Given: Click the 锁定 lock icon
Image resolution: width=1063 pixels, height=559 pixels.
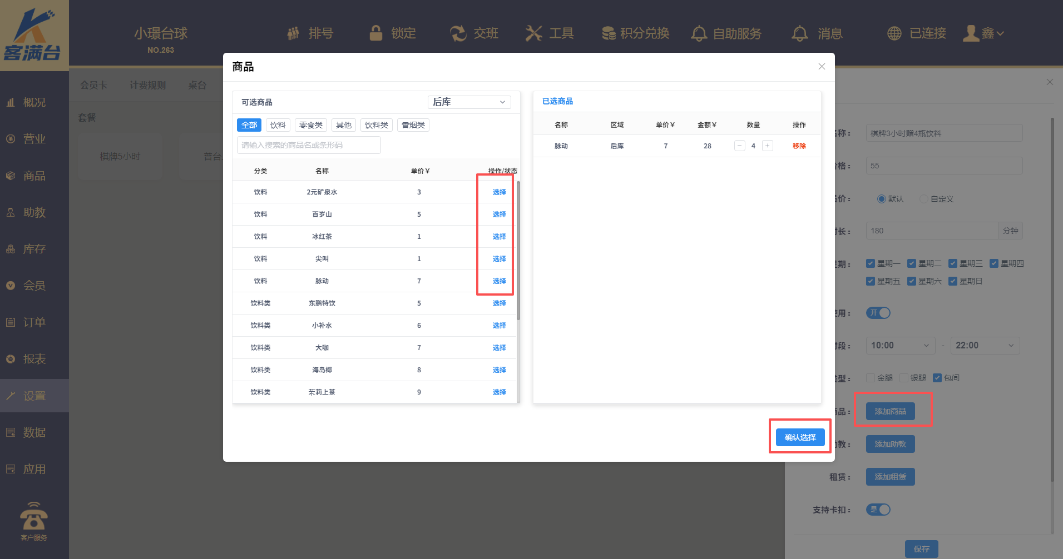Looking at the screenshot, I should point(376,33).
